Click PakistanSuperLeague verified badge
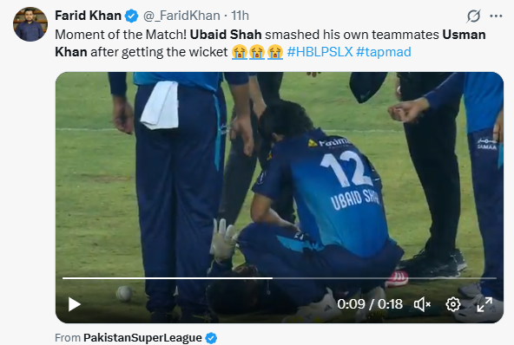514x345 pixels. [211, 338]
